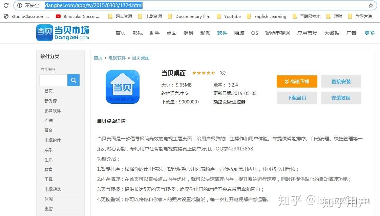Click the browser address bar URL
The height and width of the screenshot is (216, 380).
coord(94,5)
